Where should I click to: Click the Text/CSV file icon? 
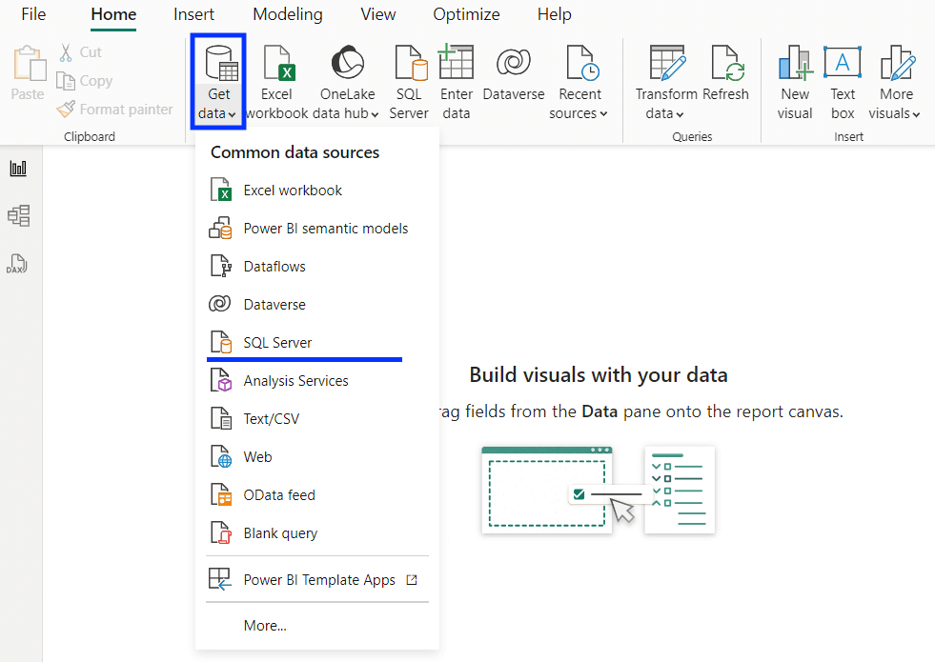click(x=220, y=418)
